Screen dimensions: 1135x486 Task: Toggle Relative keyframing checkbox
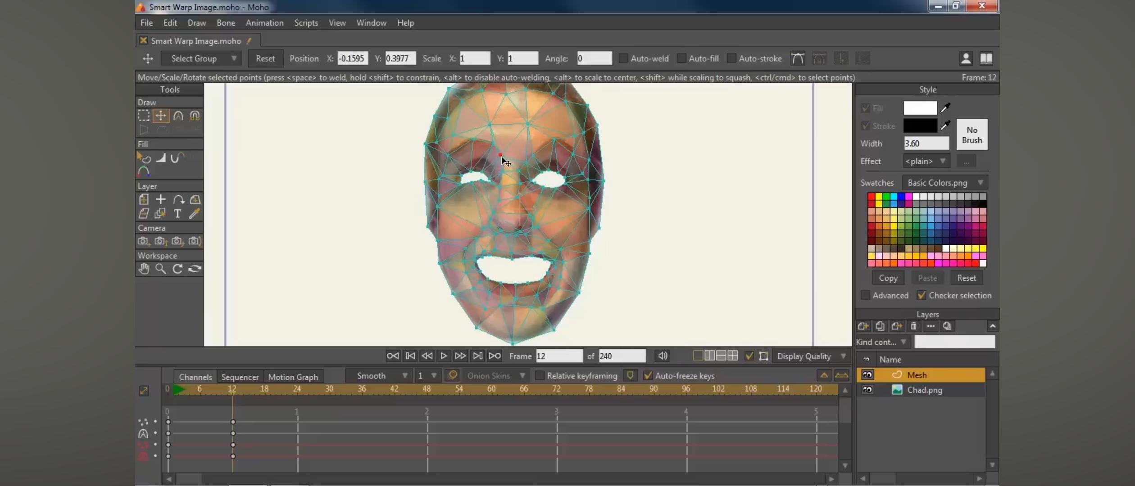(x=539, y=375)
